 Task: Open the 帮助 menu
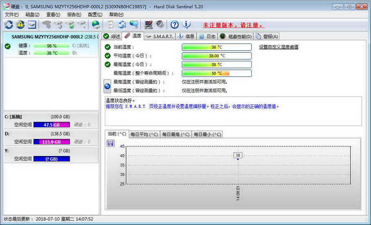tap(116, 15)
